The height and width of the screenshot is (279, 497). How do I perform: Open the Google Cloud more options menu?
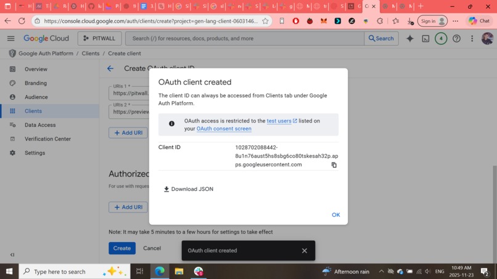pyautogui.click(x=472, y=38)
